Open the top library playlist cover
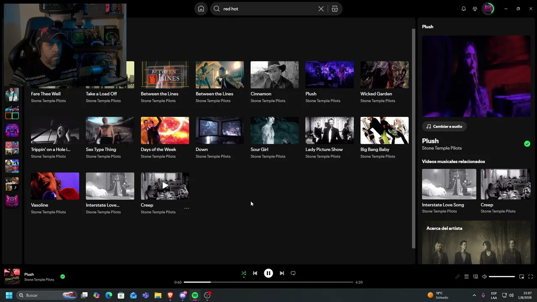 12,94
